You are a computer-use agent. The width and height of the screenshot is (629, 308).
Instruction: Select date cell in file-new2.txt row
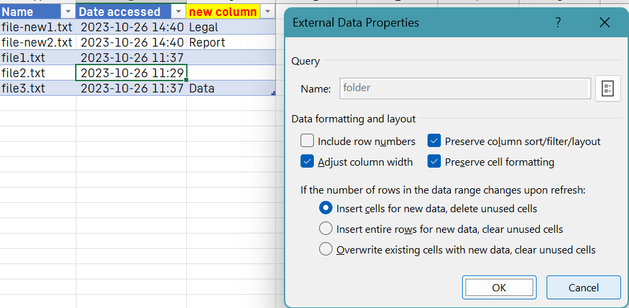[x=131, y=42]
